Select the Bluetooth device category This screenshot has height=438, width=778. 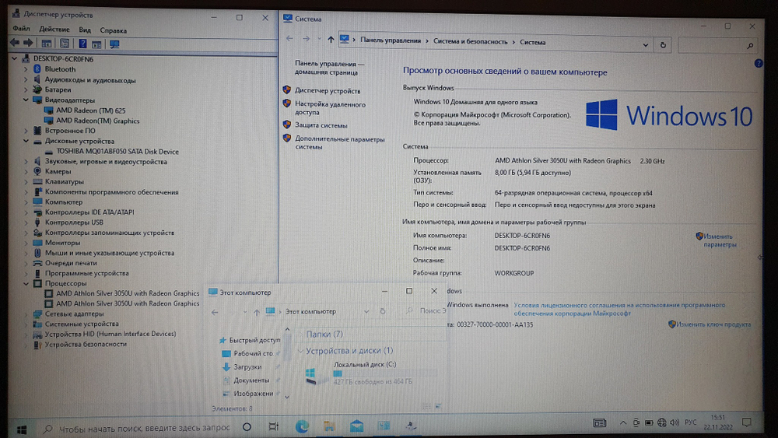point(60,69)
